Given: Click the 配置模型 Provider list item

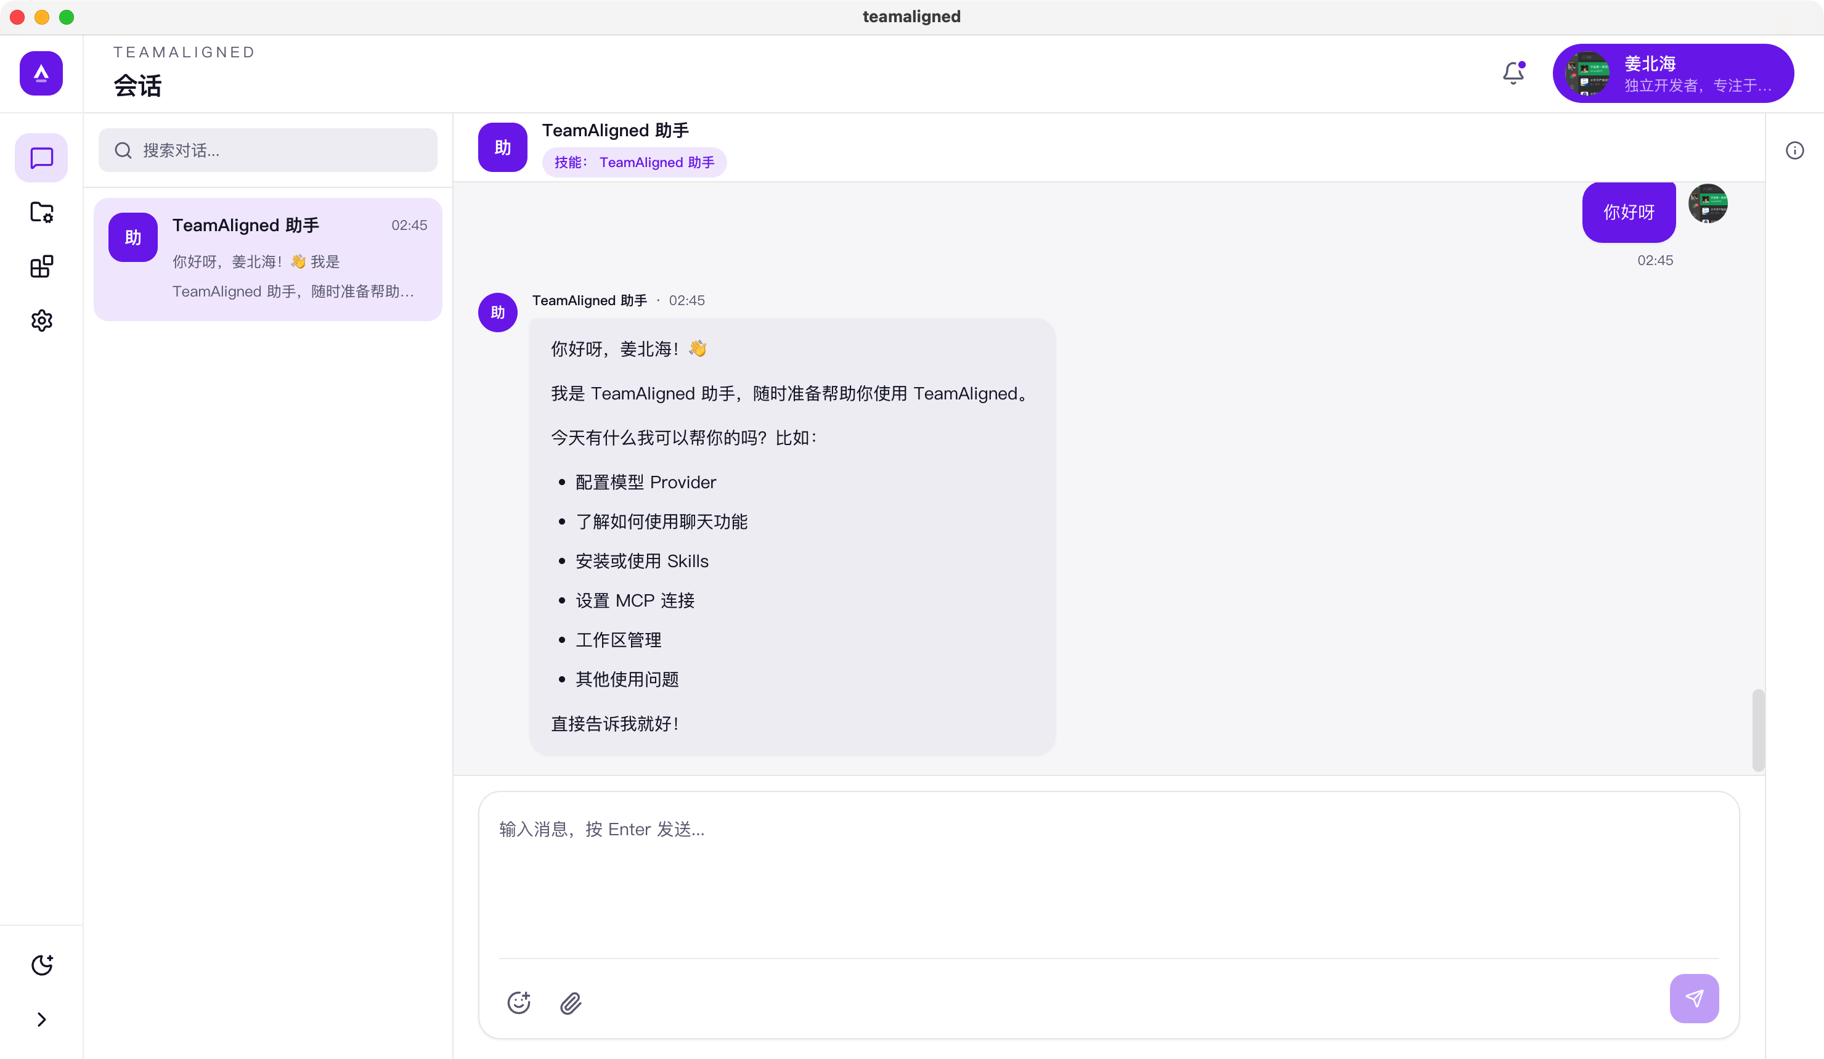Looking at the screenshot, I should [x=645, y=482].
